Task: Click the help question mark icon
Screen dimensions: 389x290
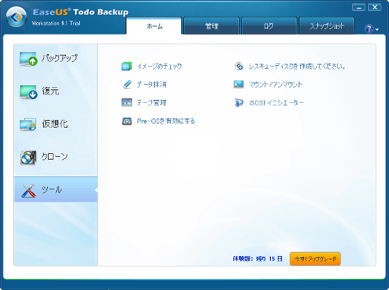Action: pyautogui.click(x=369, y=28)
